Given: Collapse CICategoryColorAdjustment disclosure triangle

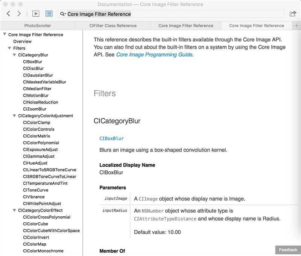Looking at the screenshot, I should tap(14, 116).
